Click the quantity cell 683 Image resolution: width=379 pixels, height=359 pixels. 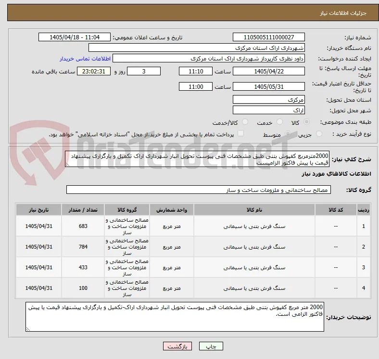point(83,226)
